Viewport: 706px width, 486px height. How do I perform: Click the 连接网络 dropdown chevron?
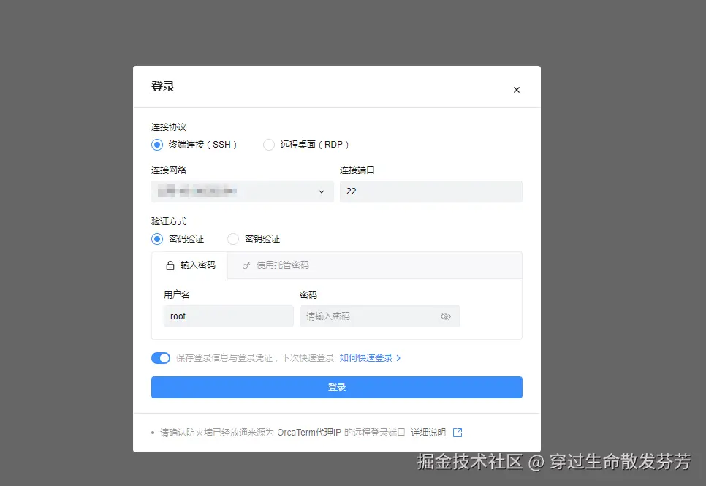(x=322, y=191)
